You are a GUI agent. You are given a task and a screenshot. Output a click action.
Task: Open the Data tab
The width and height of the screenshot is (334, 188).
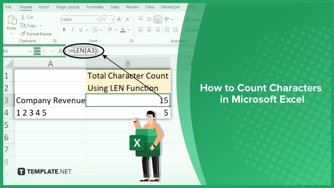click(x=115, y=7)
